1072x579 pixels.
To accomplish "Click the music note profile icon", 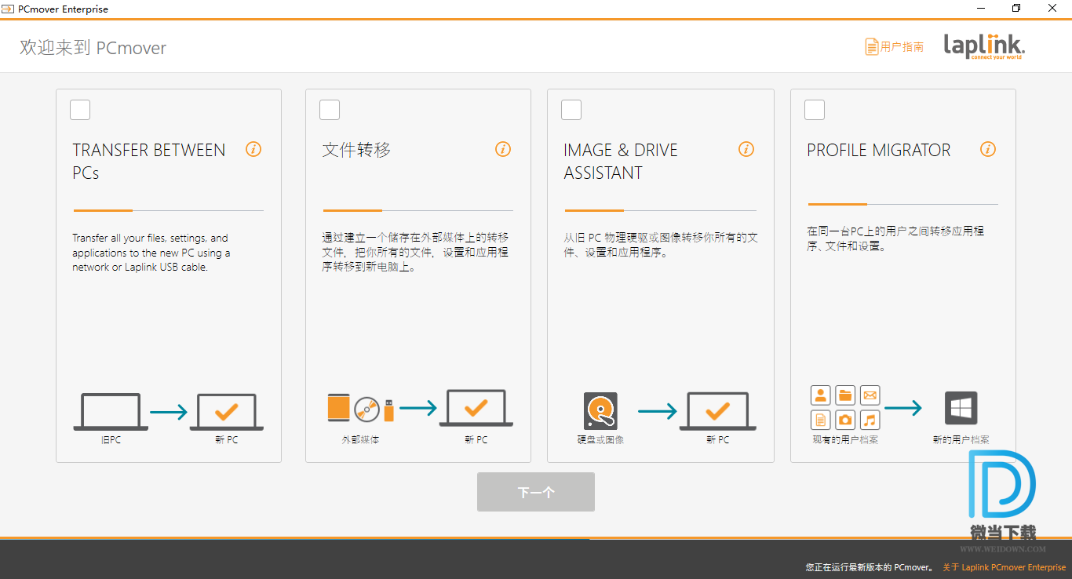I will coord(870,419).
